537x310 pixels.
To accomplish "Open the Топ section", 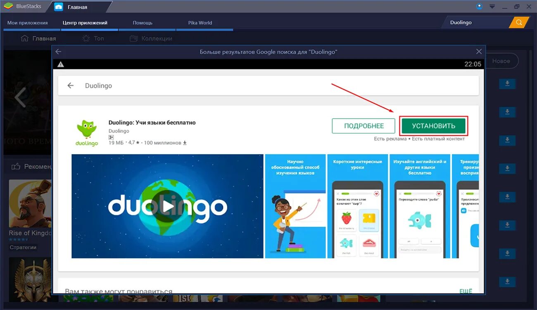I will [93, 38].
